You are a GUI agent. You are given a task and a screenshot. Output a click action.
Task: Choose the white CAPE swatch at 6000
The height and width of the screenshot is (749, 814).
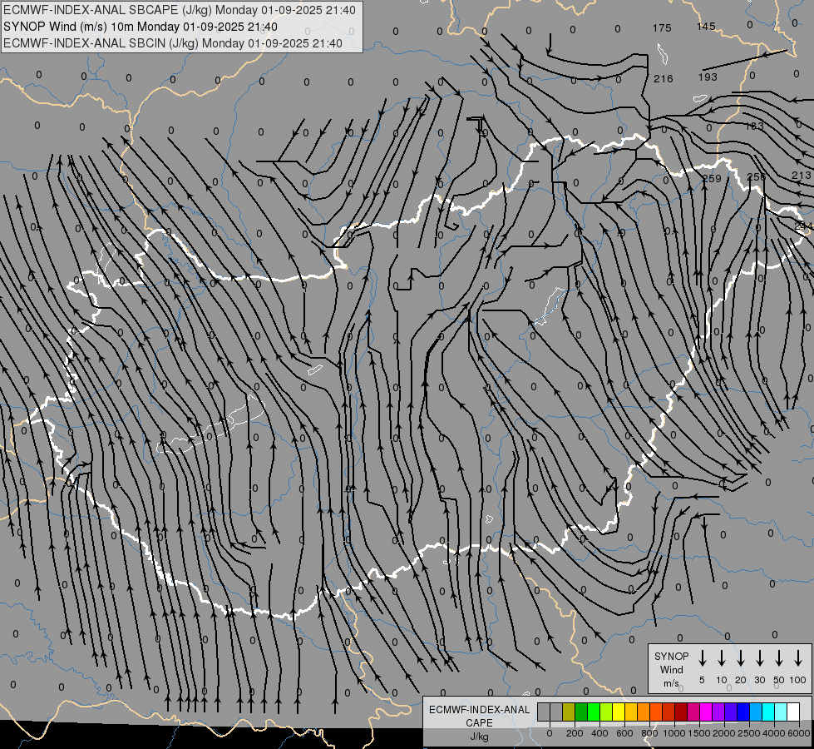(794, 712)
